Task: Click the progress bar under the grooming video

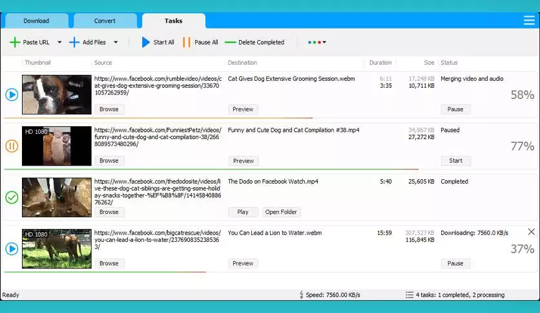Action: point(158,118)
